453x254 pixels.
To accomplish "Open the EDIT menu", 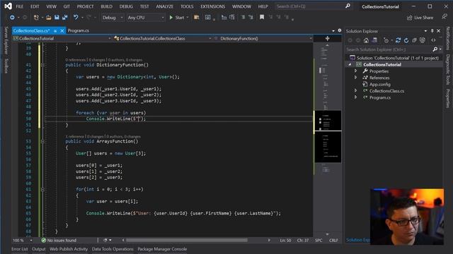I will click(35, 6).
